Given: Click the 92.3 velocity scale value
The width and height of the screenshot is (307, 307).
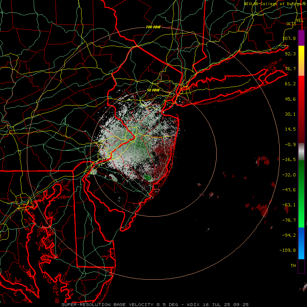Looking at the screenshot, I should 290,54.
